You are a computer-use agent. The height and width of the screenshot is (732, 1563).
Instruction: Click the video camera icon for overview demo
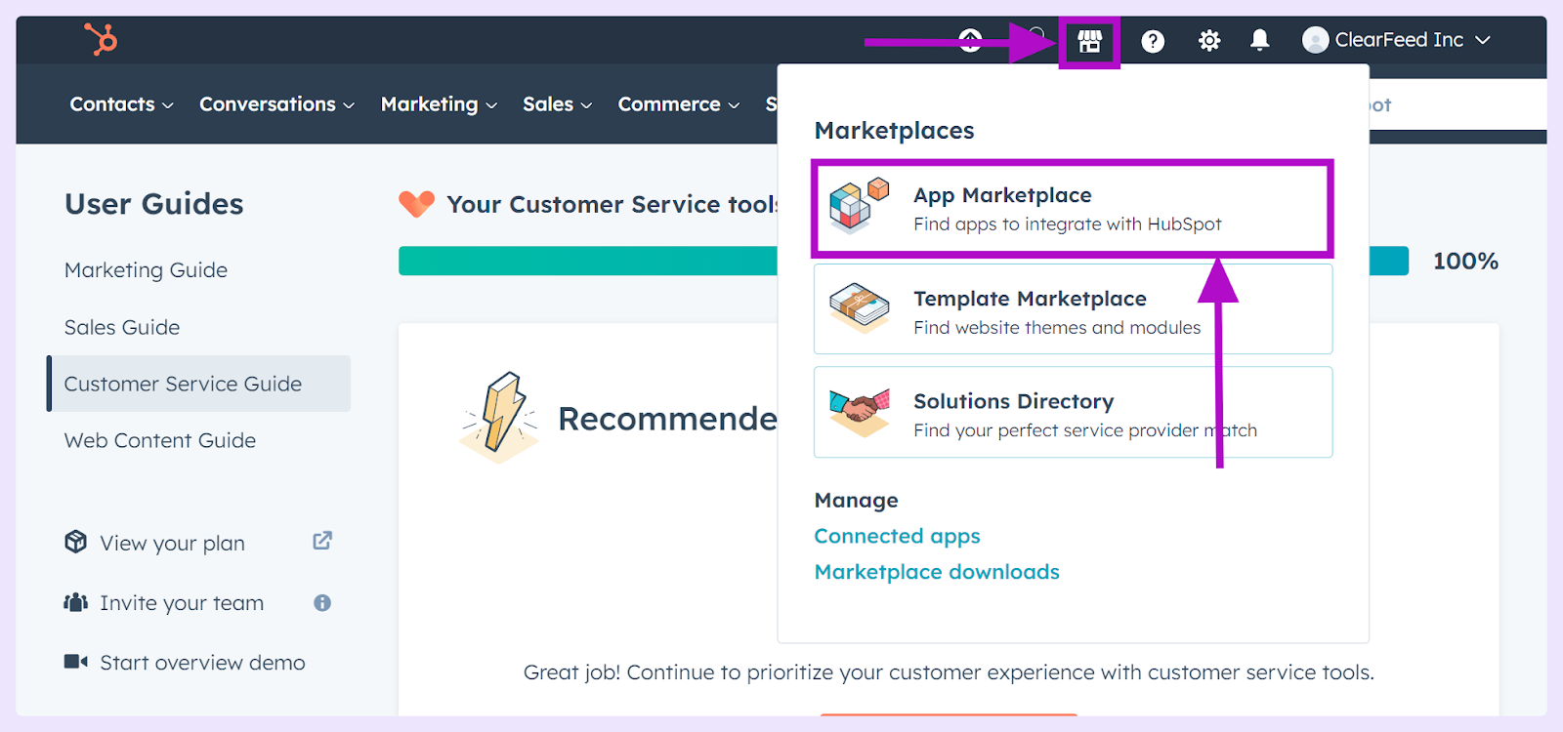[x=75, y=662]
